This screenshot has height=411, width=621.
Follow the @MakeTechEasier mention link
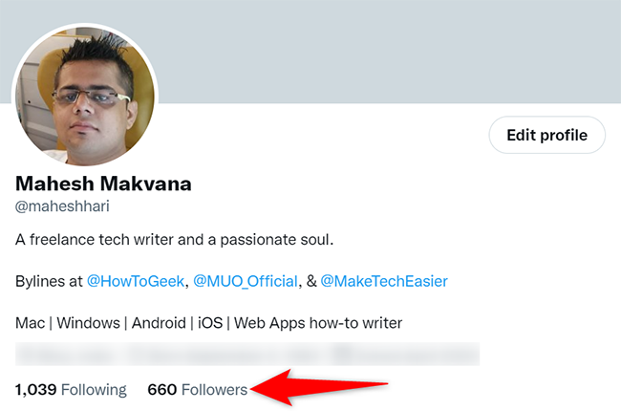click(x=383, y=281)
